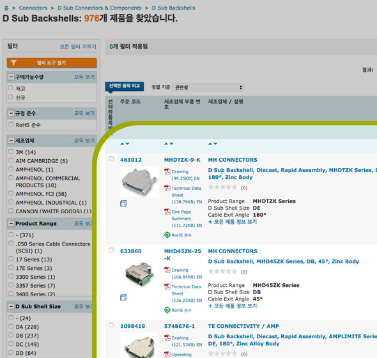The width and height of the screenshot is (377, 358).
Task: Go to Connectors breadcrumb
Action: [x=33, y=8]
